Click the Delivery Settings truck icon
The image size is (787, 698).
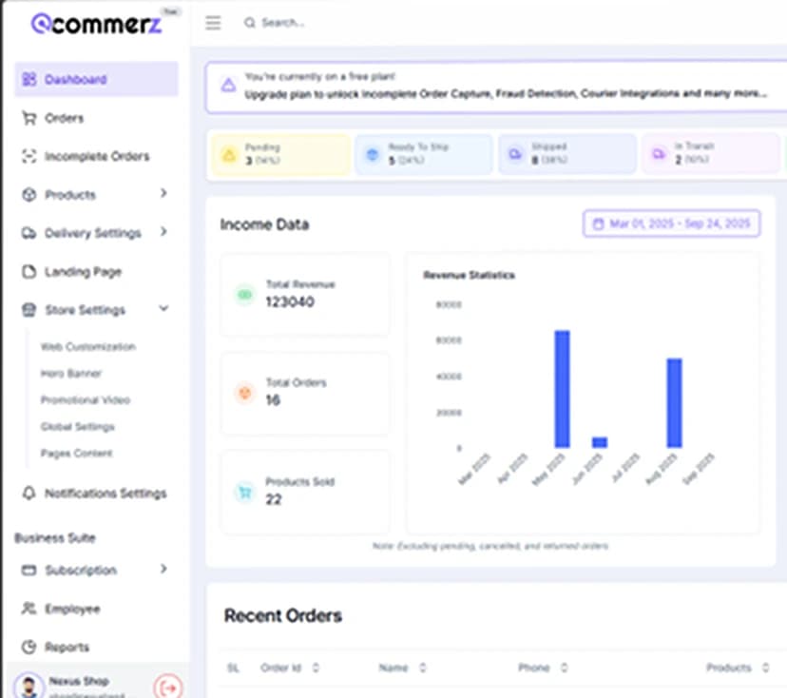click(x=29, y=233)
